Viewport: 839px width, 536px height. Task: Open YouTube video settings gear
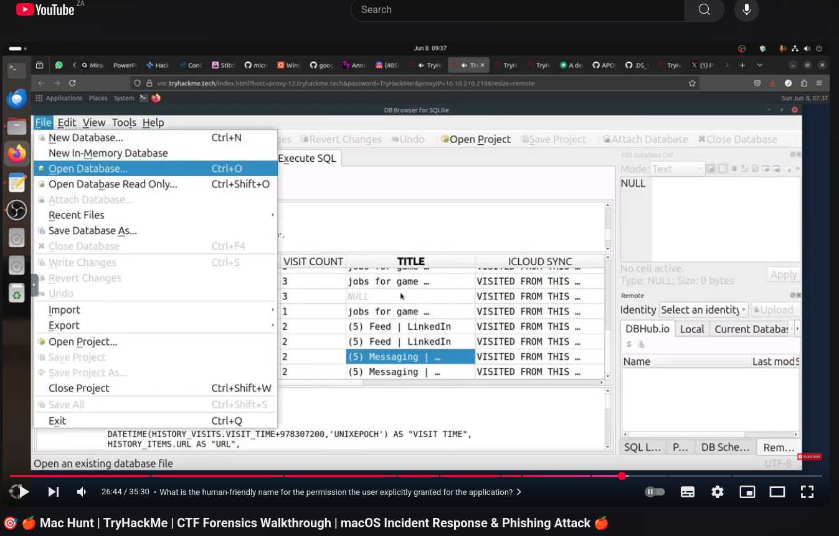718,492
